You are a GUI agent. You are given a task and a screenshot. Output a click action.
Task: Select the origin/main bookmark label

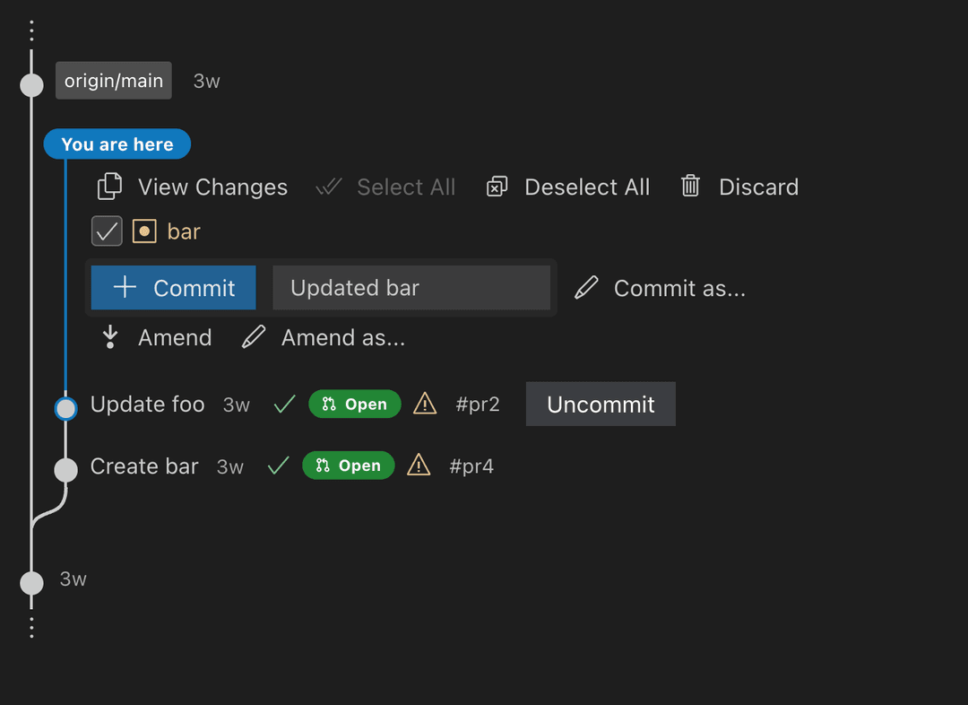click(x=114, y=81)
